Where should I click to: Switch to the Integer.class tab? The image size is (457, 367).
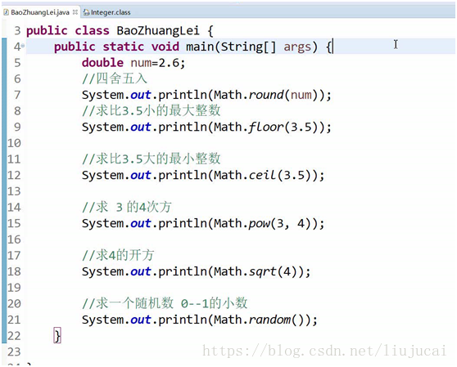pos(111,12)
